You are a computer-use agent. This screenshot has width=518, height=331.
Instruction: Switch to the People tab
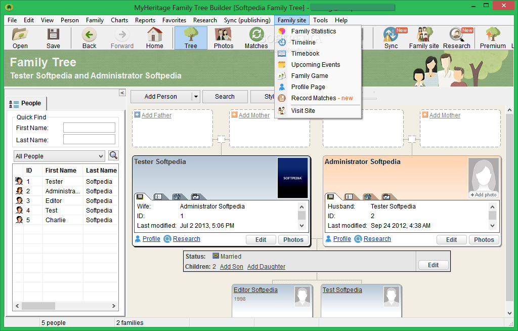(26, 103)
